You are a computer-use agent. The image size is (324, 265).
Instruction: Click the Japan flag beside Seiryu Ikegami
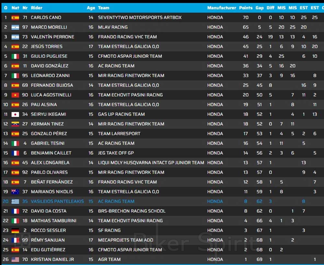tap(15, 114)
